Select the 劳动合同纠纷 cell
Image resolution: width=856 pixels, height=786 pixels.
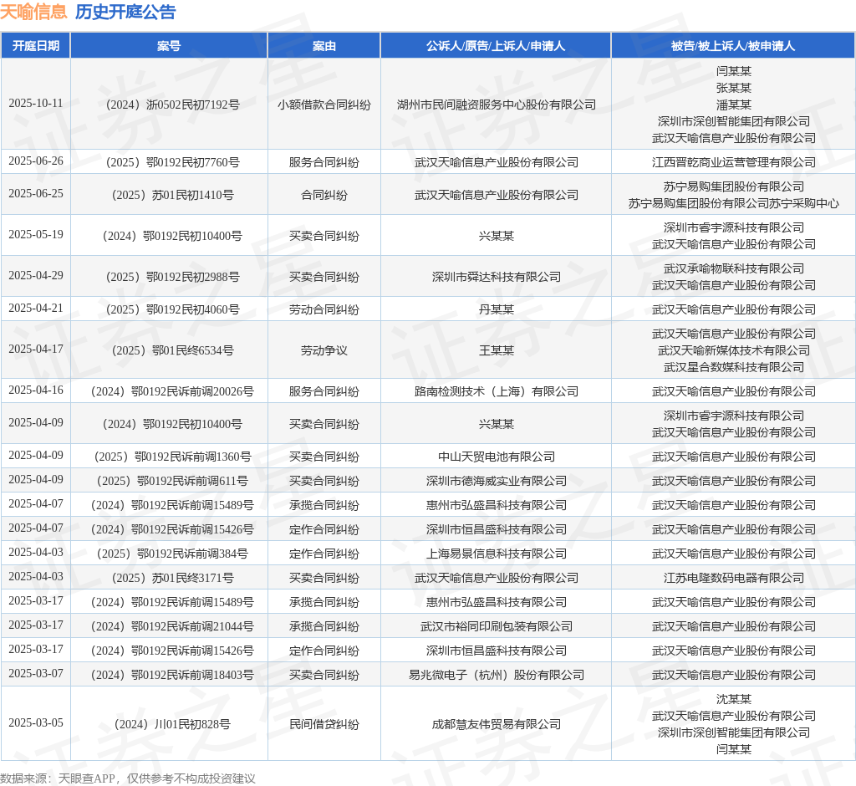tap(324, 309)
